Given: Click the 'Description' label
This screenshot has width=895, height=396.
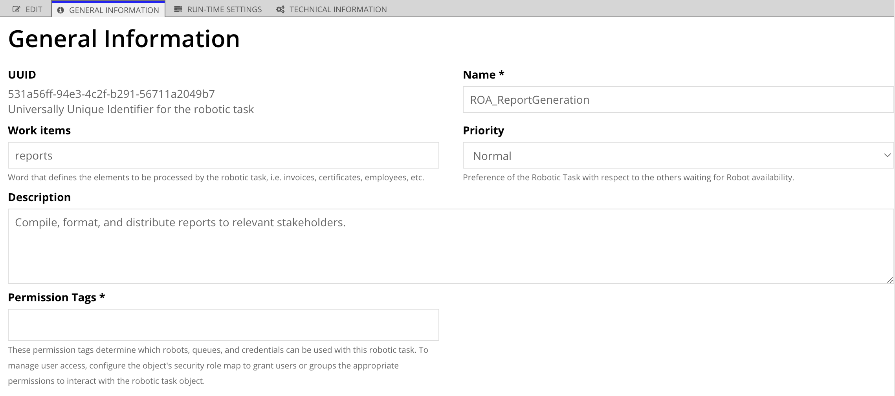Looking at the screenshot, I should click(39, 197).
